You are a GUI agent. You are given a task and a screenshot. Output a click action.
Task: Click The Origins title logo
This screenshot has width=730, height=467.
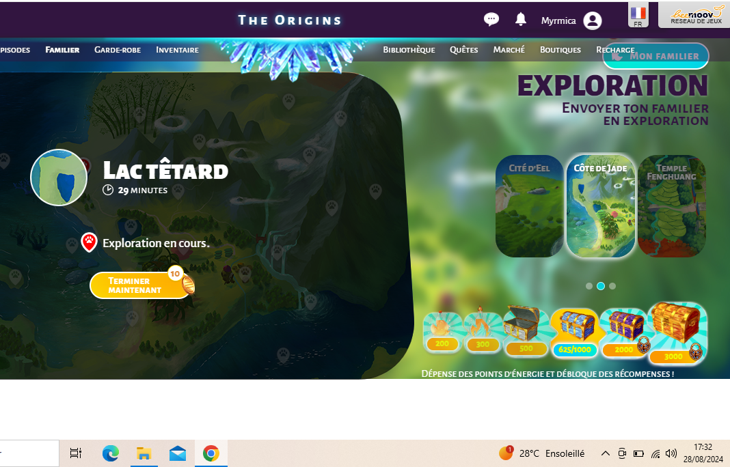tap(290, 20)
